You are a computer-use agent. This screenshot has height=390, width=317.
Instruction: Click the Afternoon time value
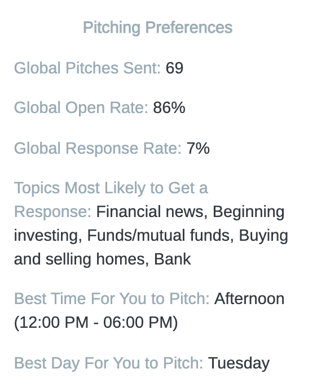(249, 298)
